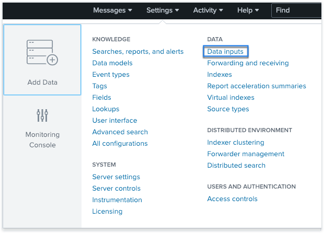Select Indexer clustering option
The width and height of the screenshot is (324, 233).
pyautogui.click(x=236, y=143)
